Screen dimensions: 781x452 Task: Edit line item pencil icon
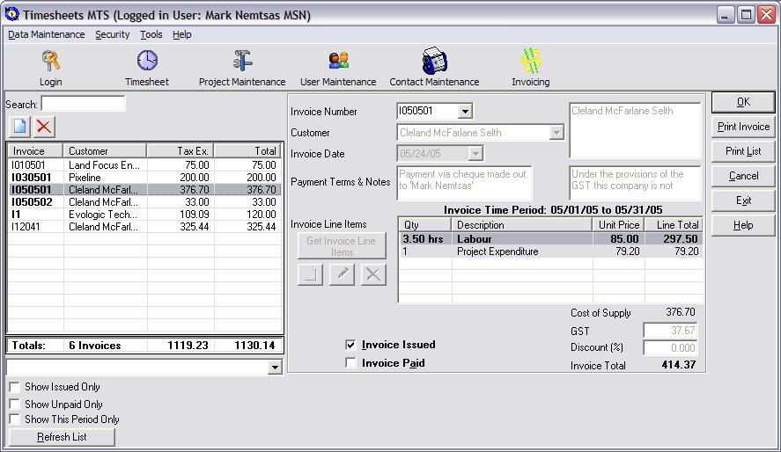click(x=343, y=274)
